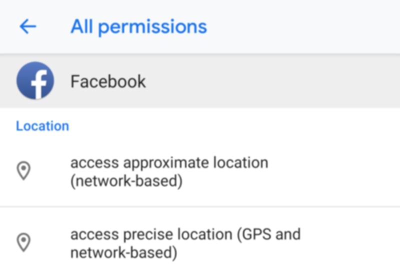Screen dimensions: 400x280
Task: Go back using the left arrow
Action: [28, 26]
